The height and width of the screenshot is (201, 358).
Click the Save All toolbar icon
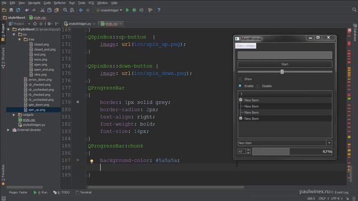click(x=11, y=10)
